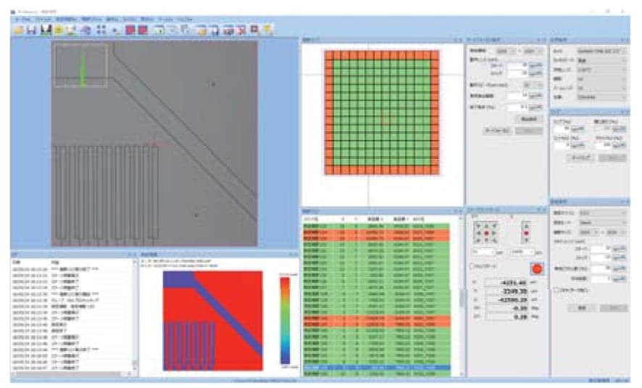
Task: Toggle the checkbox in the stage controller panel
Action: pos(473,266)
